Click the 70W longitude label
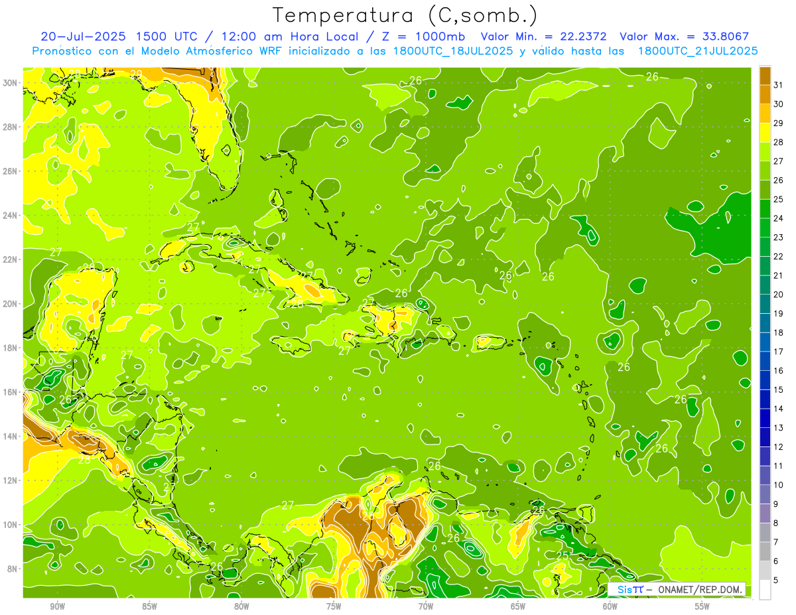 point(426,606)
